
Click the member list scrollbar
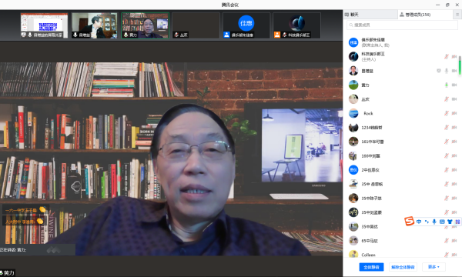[x=460, y=65]
